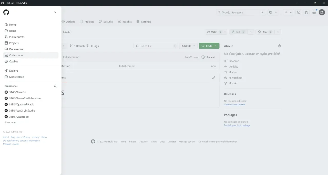Show more repositories in the sidebar
The height and width of the screenshot is (175, 328).
[x=10, y=123]
